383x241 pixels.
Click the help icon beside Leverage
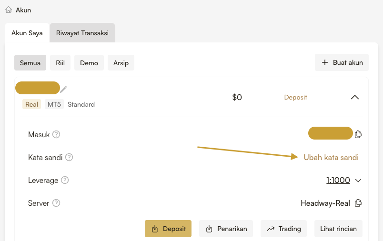(x=65, y=181)
